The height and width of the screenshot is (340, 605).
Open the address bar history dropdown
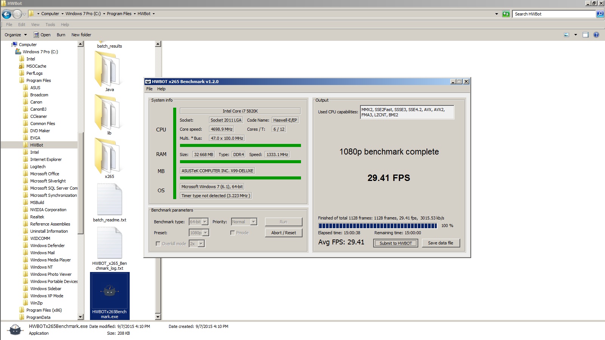496,14
